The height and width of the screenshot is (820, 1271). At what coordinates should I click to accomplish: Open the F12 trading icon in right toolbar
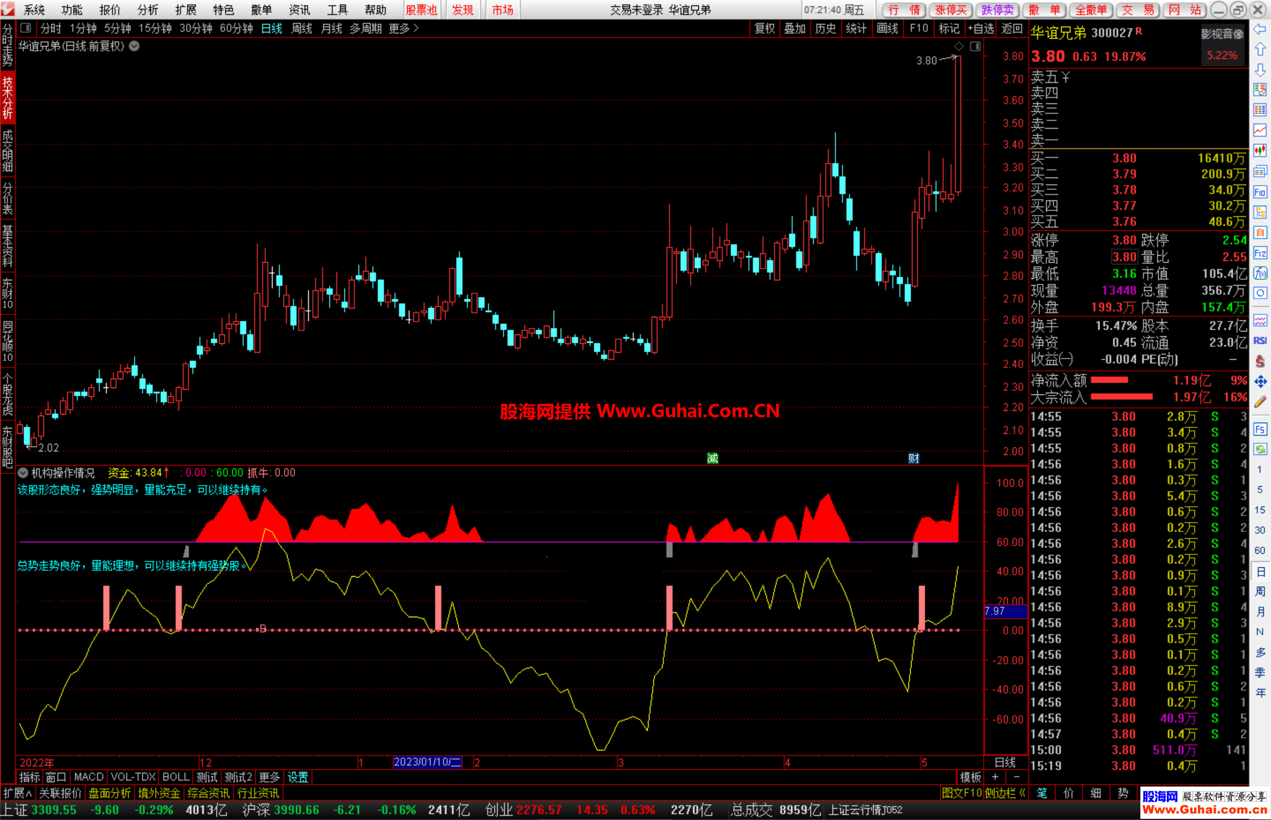pos(1260,253)
